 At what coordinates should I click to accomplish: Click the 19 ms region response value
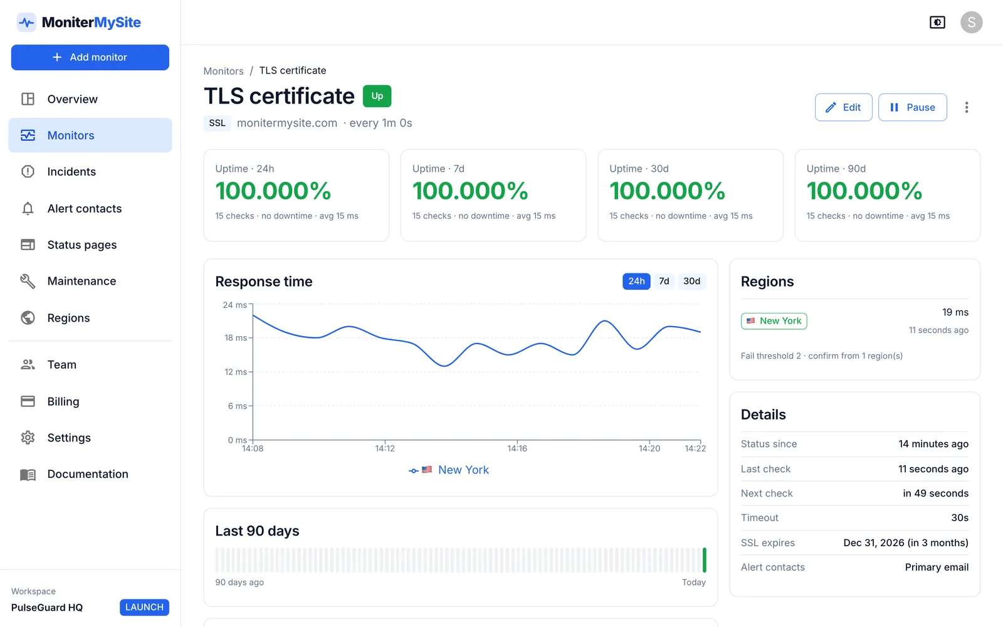[x=955, y=312]
